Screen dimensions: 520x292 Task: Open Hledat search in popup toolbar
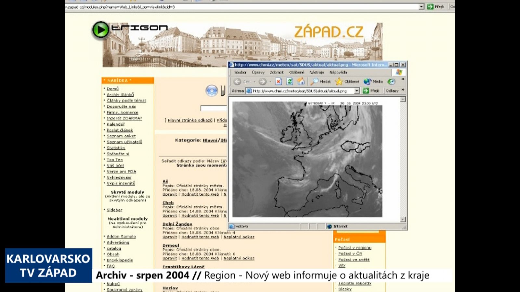(x=320, y=81)
